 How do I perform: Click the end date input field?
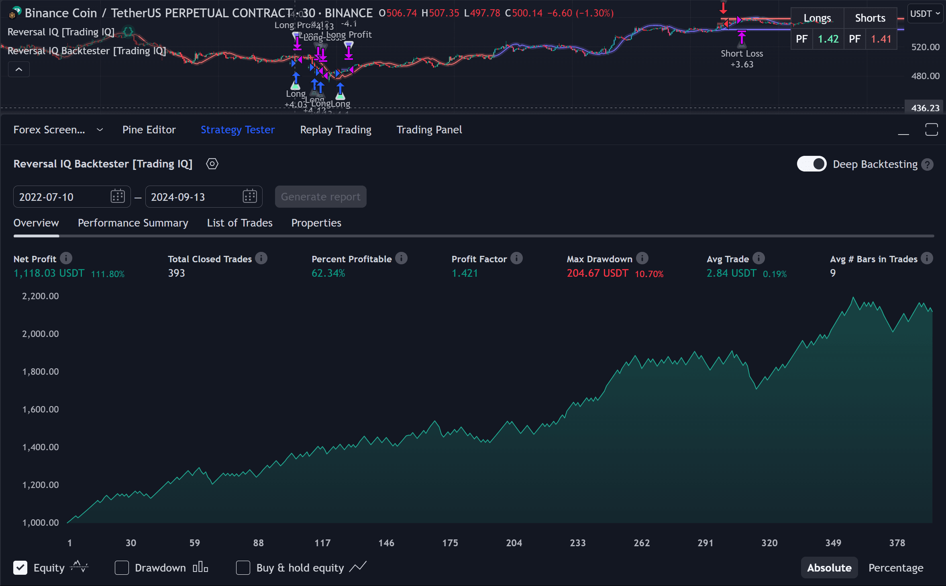pyautogui.click(x=204, y=196)
